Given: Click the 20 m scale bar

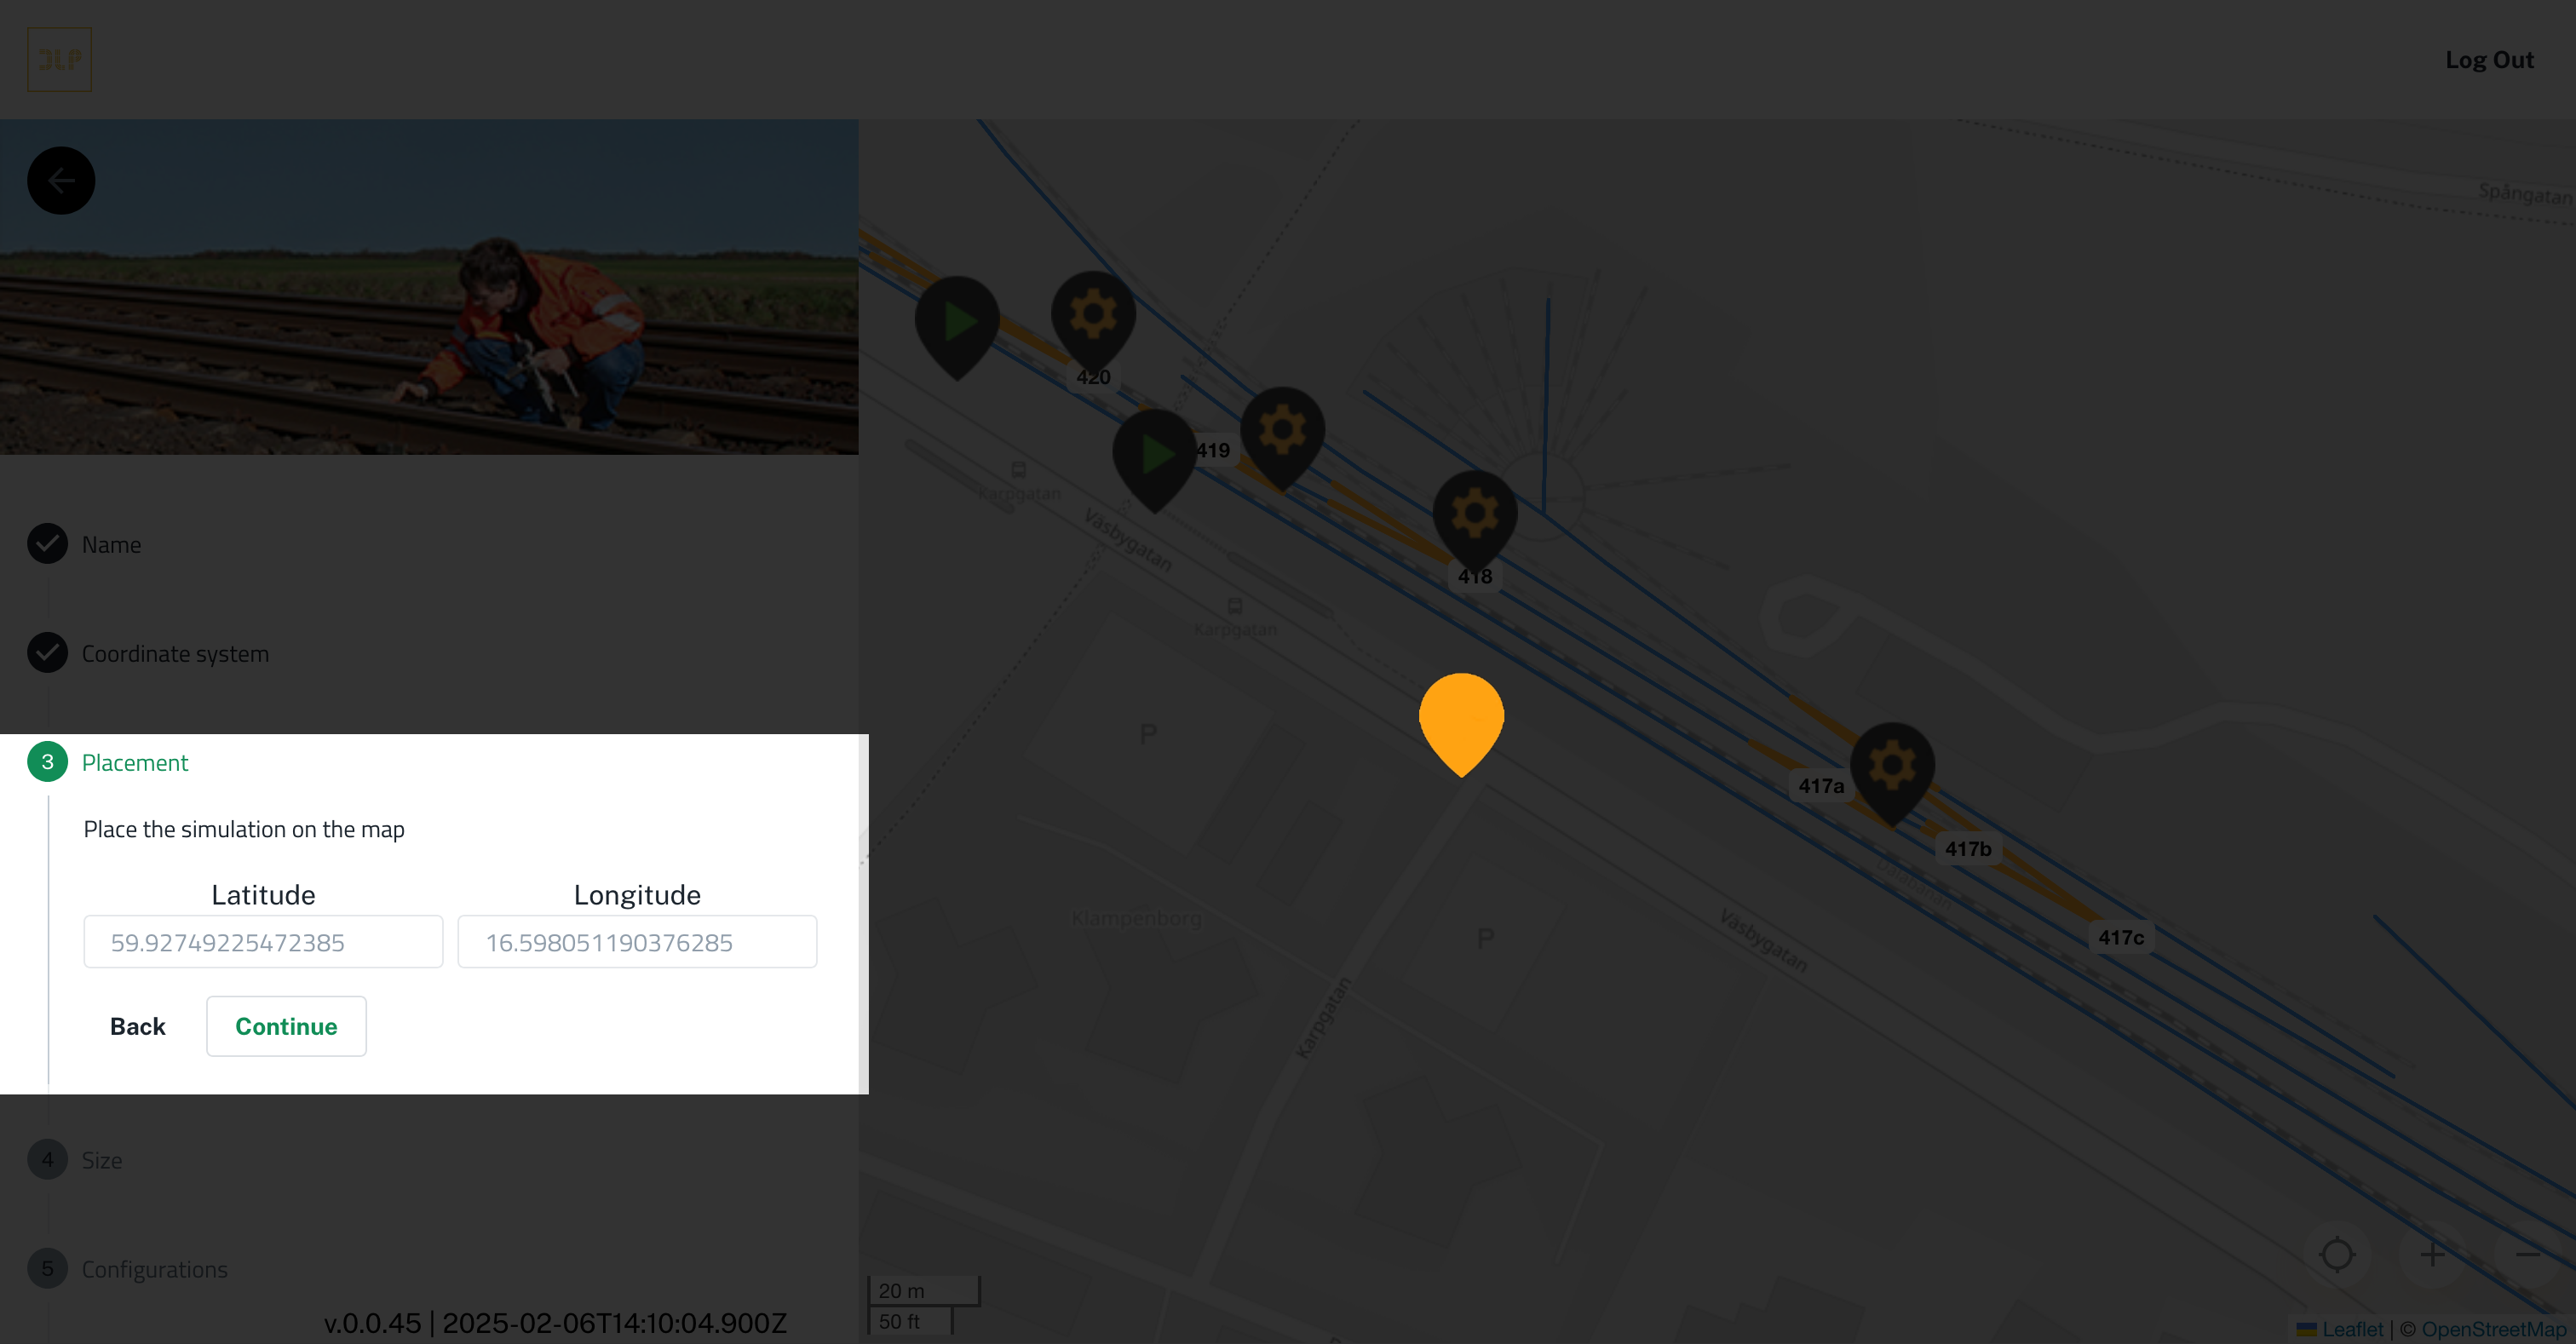Looking at the screenshot, I should [x=923, y=1290].
